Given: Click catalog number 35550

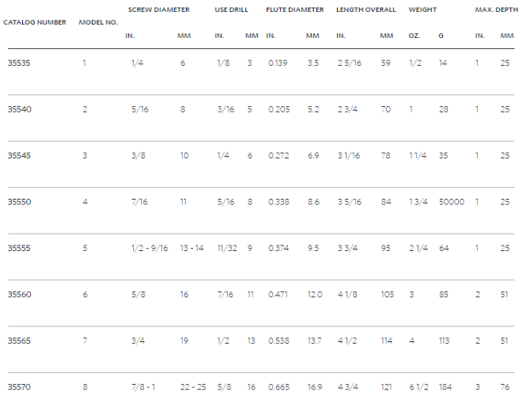Looking at the screenshot, I should (x=19, y=202).
